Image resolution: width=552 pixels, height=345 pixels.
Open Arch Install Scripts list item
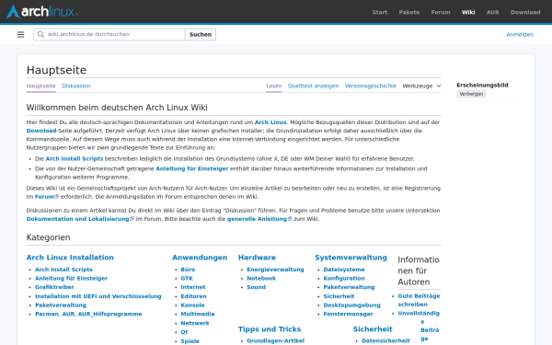pos(63,270)
